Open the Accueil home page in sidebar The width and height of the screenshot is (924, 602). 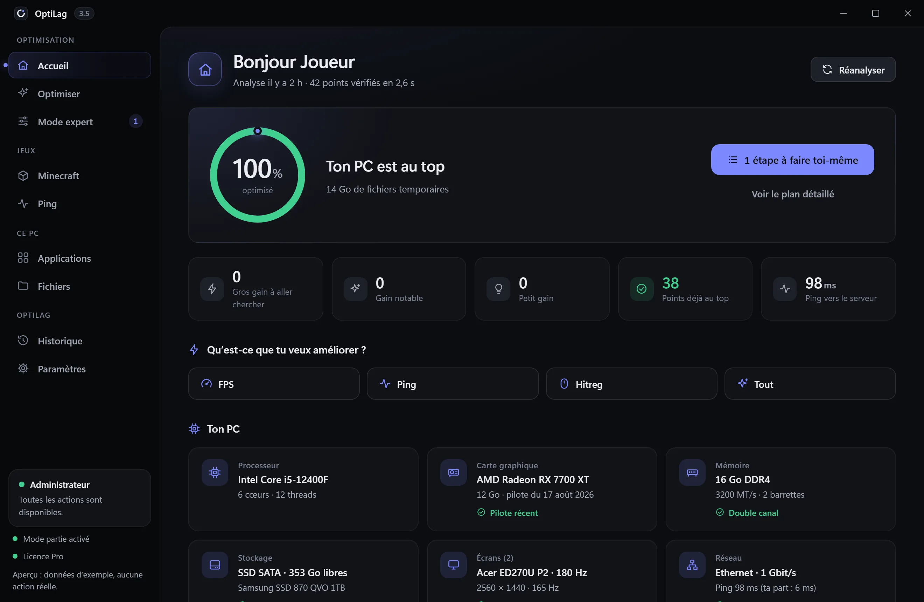pos(79,65)
